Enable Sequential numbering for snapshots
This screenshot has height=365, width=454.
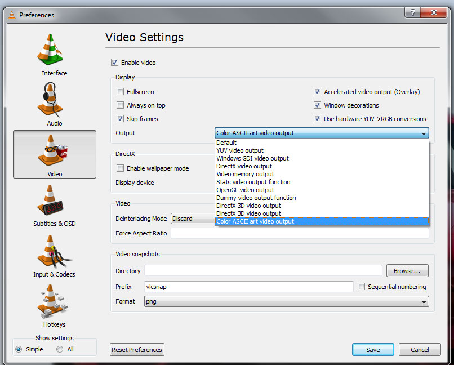[361, 287]
